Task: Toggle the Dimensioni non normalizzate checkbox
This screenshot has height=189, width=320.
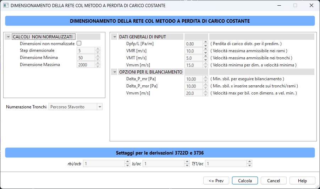Action: click(x=79, y=43)
